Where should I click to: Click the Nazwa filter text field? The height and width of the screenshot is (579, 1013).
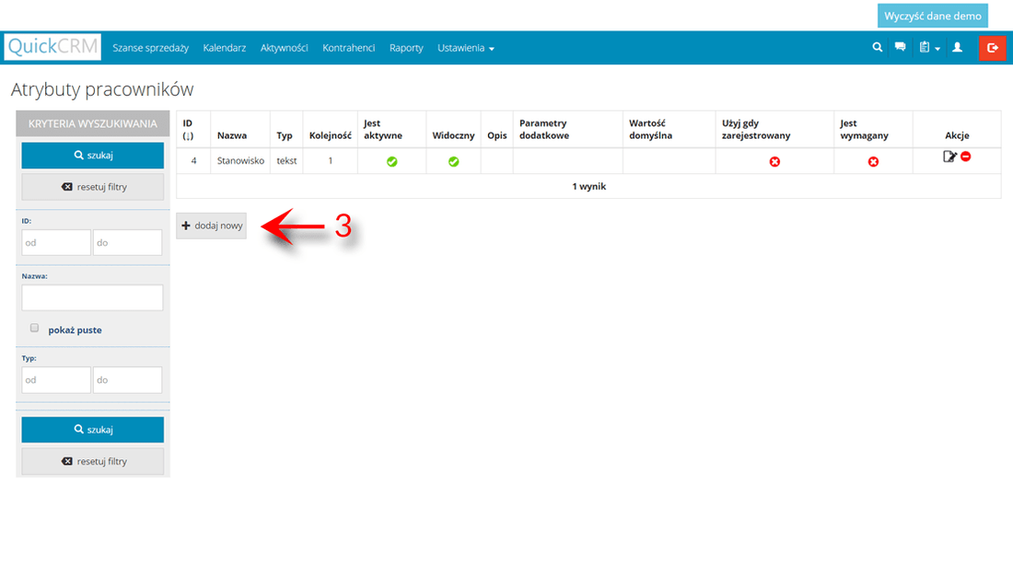point(92,297)
